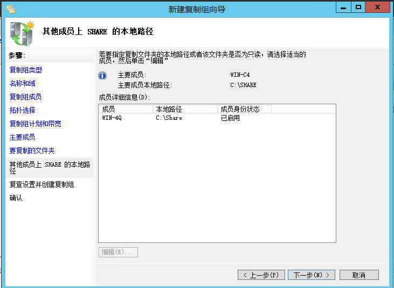This screenshot has height=288, width=394.
Task: Go to 名称和域 step
Action: click(x=22, y=83)
